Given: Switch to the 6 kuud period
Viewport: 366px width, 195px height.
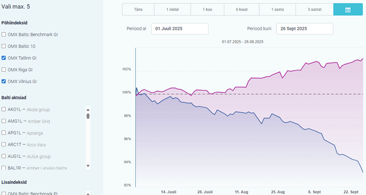Looking at the screenshot, I should pos(241,10).
